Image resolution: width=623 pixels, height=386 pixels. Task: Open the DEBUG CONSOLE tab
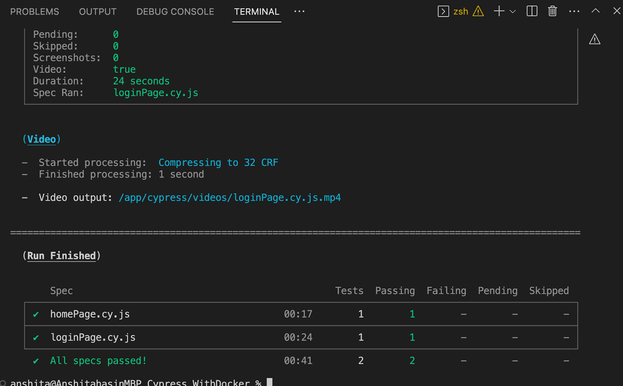[x=175, y=11]
